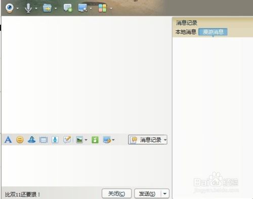
Task: Open magic emoticons wizard hat icon
Action: (31, 140)
